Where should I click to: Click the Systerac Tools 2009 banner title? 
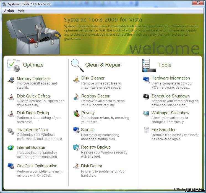[103, 20]
